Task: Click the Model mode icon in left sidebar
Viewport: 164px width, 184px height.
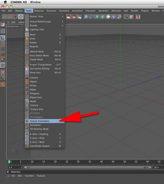Action: pyautogui.click(x=3, y=38)
